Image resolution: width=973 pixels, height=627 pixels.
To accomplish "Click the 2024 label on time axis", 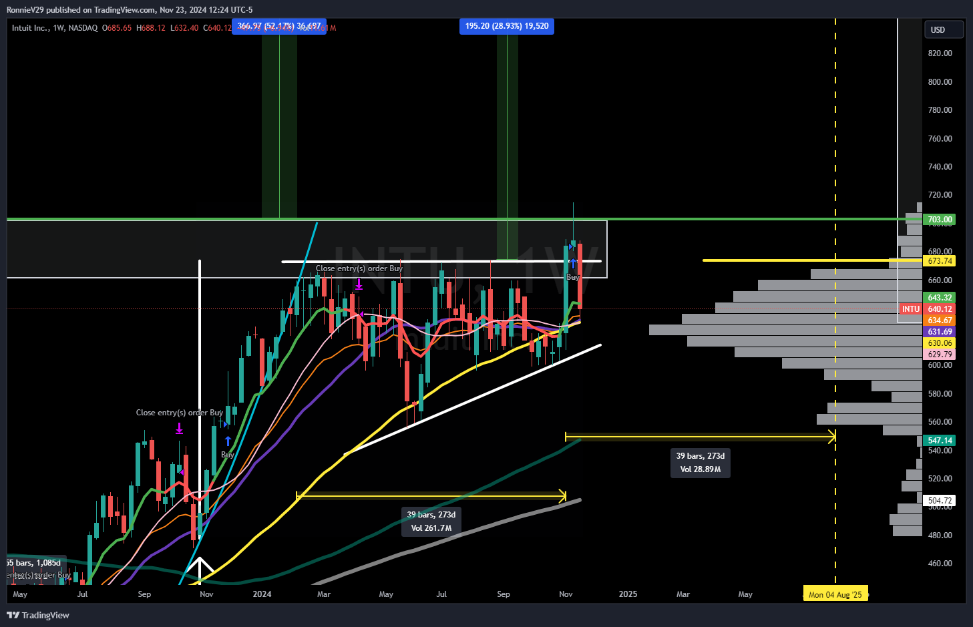I will (262, 594).
